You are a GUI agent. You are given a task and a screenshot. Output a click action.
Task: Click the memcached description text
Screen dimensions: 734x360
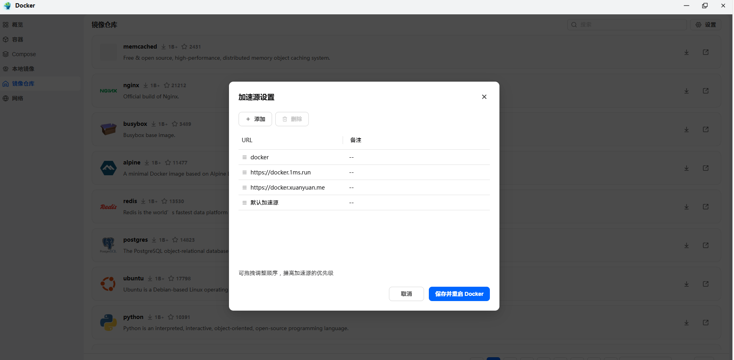227,58
